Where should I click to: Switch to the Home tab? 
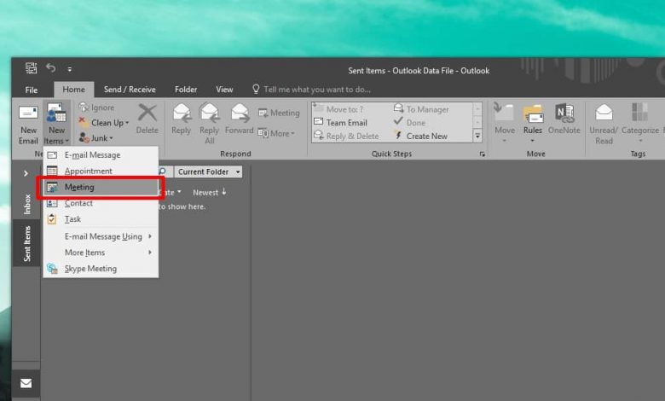point(74,90)
